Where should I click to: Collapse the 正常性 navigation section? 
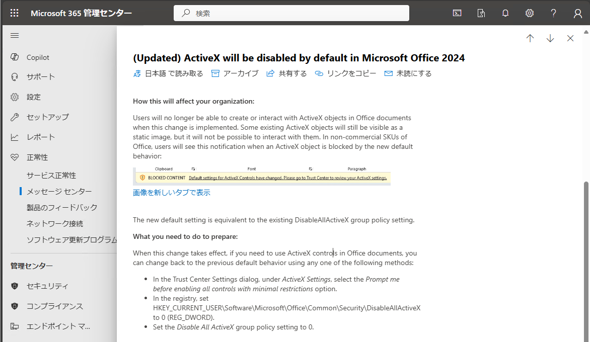37,157
